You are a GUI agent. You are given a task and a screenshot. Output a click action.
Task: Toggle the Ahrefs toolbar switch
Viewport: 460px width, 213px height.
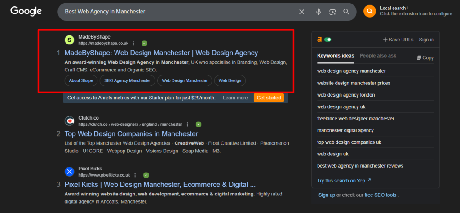click(x=328, y=40)
